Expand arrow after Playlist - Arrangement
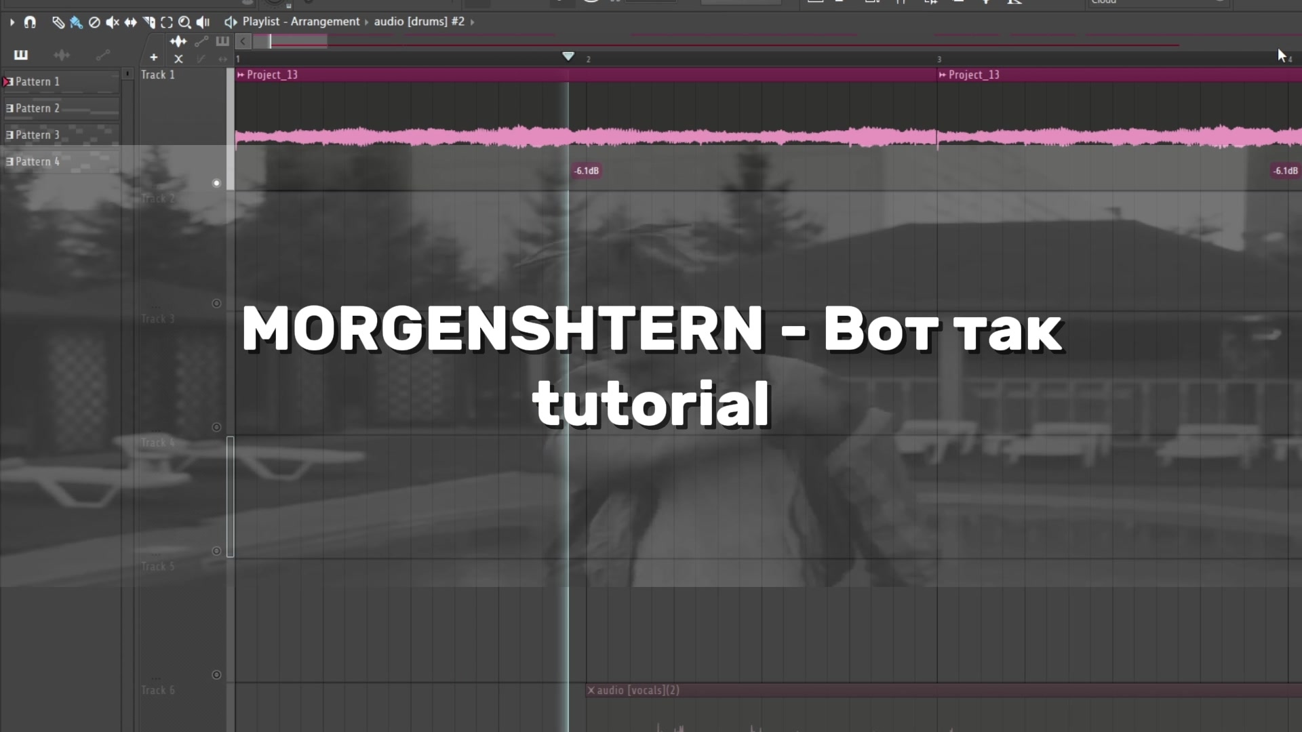 367,22
